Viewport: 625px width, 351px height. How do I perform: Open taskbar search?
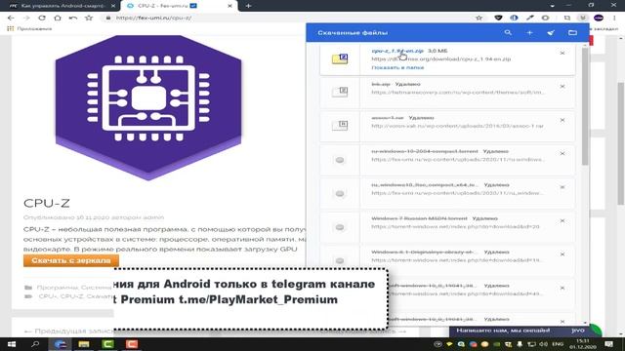pyautogui.click(x=35, y=344)
